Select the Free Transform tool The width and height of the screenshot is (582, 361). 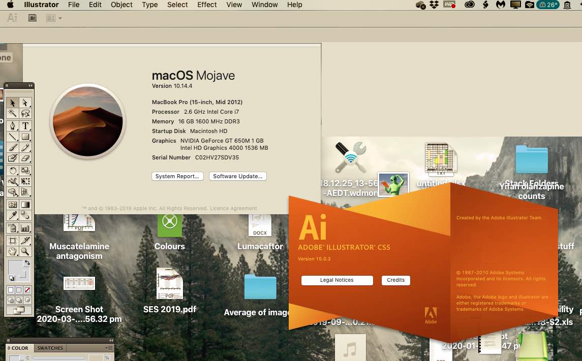pos(25,181)
